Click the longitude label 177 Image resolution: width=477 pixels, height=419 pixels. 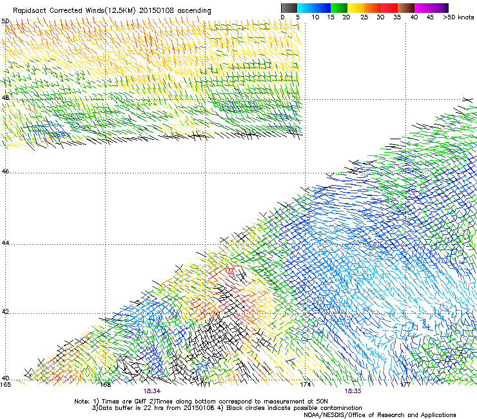405,385
